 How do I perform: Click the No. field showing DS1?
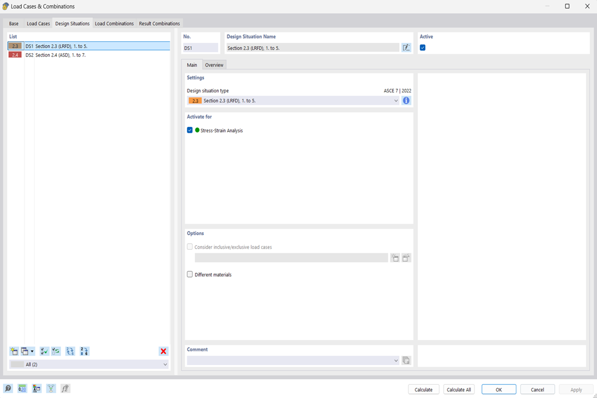coord(200,48)
